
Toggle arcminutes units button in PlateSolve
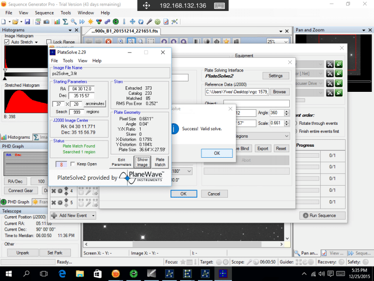pyautogui.click(x=95, y=104)
